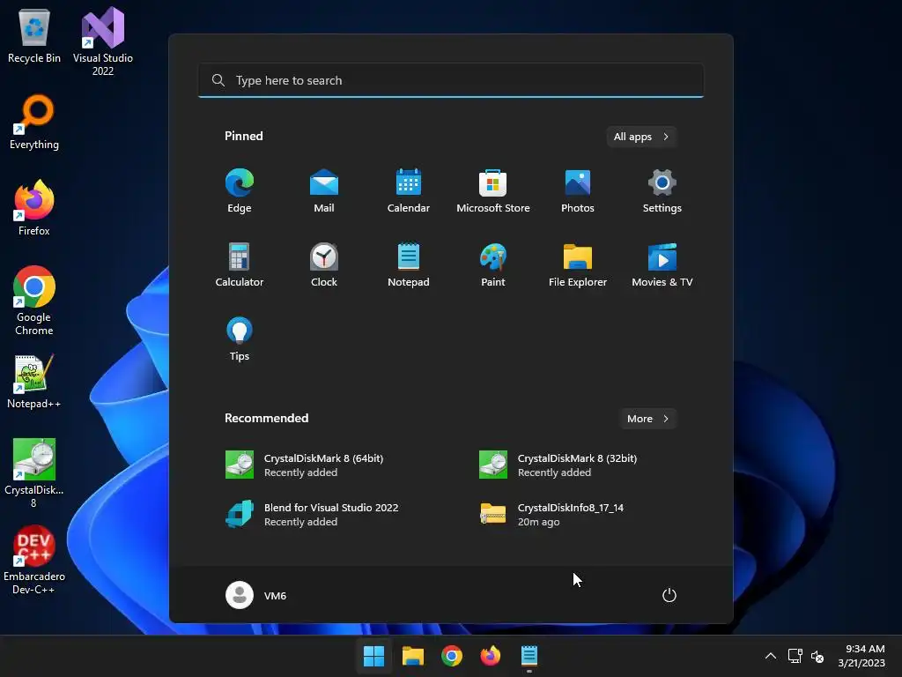Launch the Clock app
902x677 pixels.
(324, 264)
